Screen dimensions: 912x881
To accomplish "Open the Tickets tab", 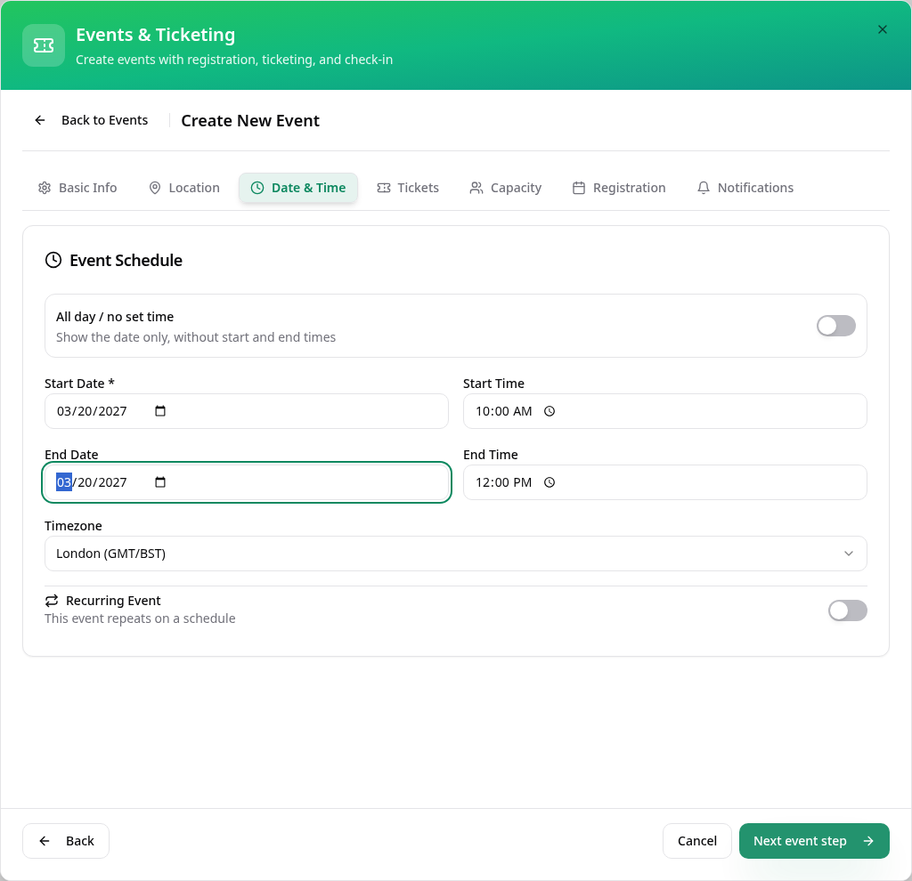I will pos(408,188).
